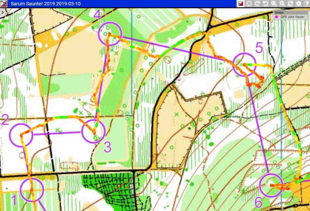Click the Sarum Saunter 2019 event title
The image size is (310, 211).
[x=46, y=4]
